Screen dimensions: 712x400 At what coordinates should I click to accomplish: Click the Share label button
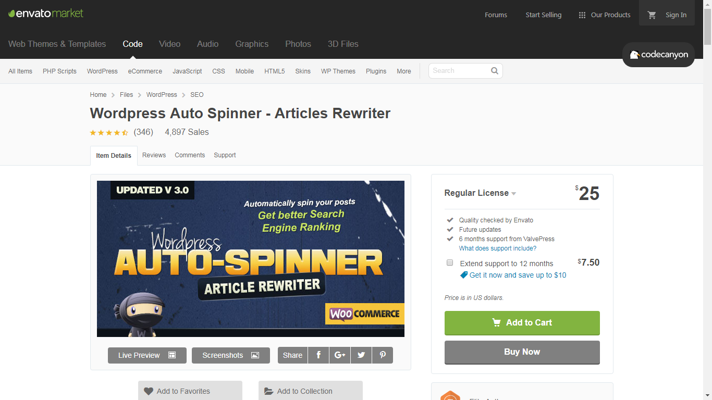pos(292,355)
